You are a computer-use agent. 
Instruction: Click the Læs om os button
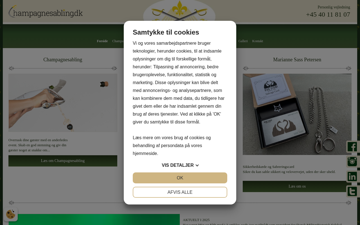click(297, 186)
